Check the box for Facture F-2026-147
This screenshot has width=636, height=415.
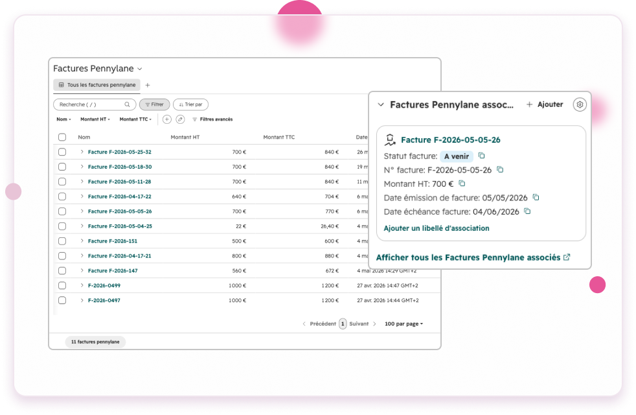(x=62, y=270)
